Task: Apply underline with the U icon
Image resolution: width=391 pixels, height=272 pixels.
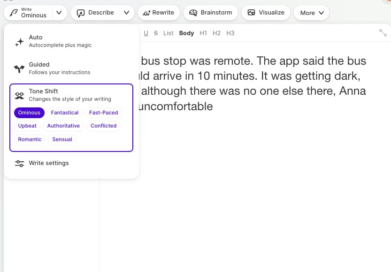Action: (146, 33)
